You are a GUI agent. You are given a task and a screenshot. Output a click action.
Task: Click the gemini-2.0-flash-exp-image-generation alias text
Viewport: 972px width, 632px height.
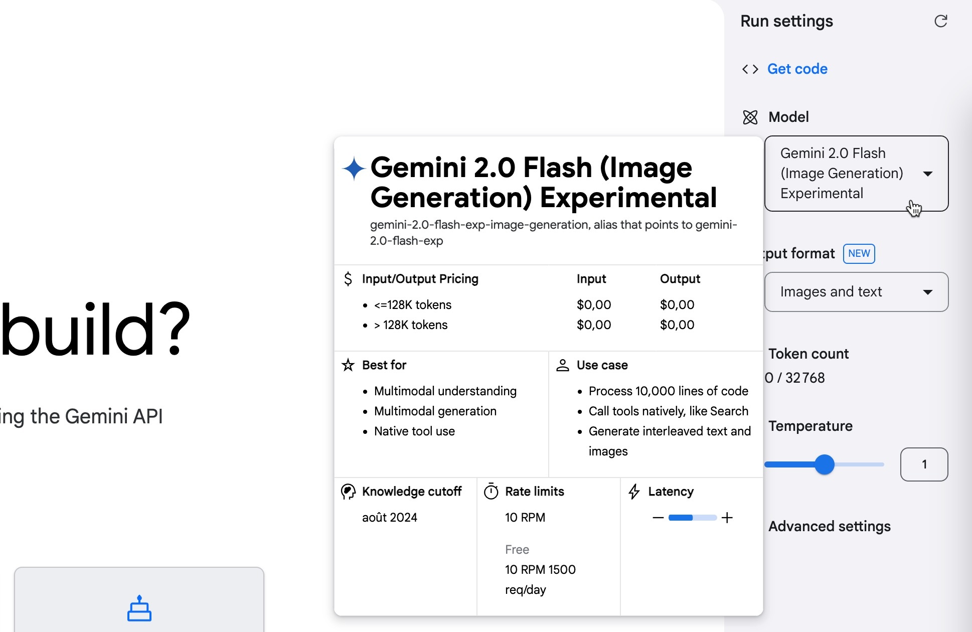pos(554,233)
